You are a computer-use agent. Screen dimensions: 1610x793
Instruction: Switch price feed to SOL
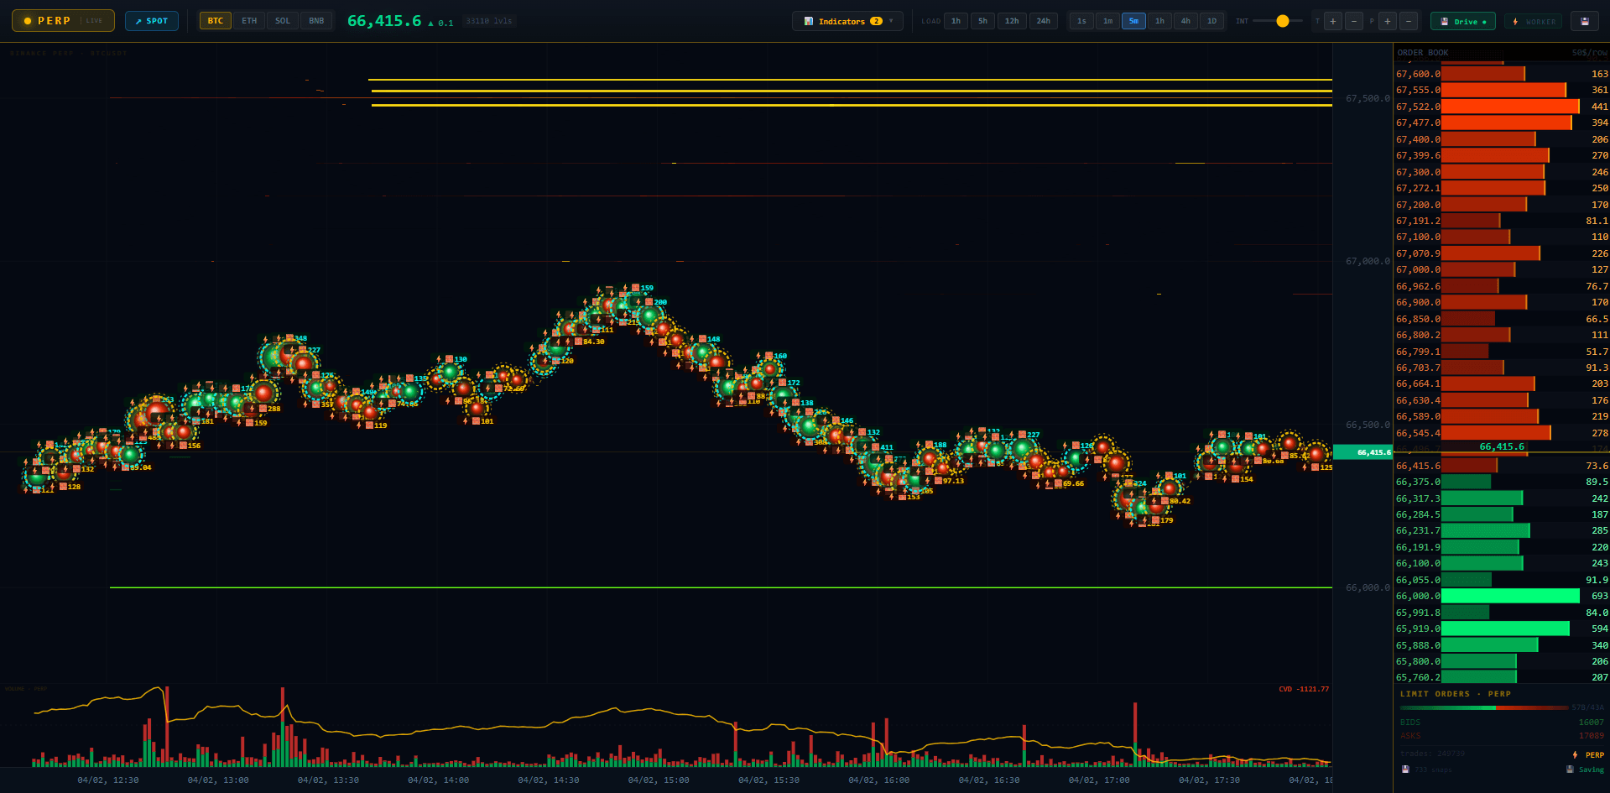[283, 20]
